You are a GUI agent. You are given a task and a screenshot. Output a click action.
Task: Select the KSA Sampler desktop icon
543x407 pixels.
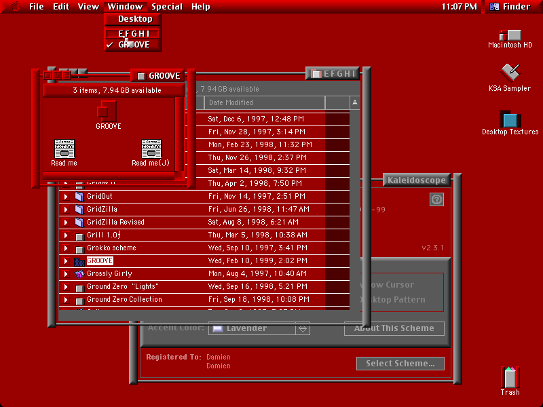[510, 73]
